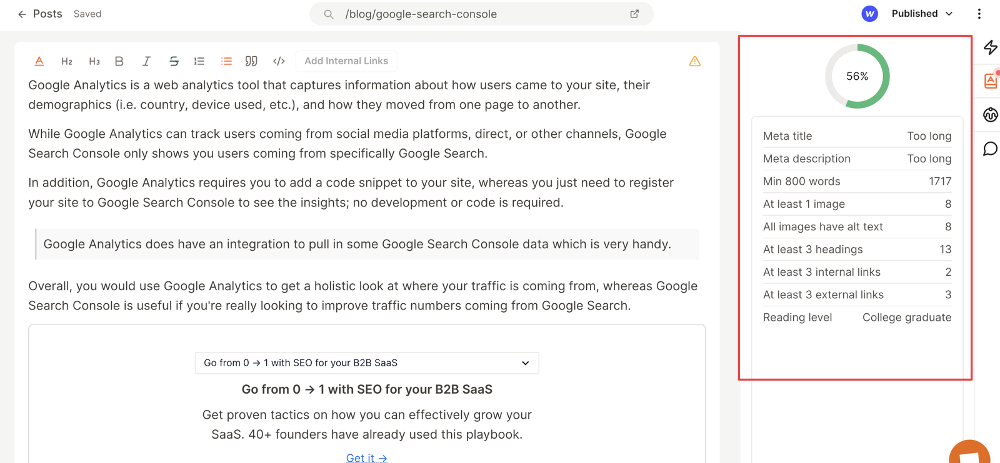Open the AI brain sidebar icon
The width and height of the screenshot is (1000, 463).
pyautogui.click(x=991, y=115)
